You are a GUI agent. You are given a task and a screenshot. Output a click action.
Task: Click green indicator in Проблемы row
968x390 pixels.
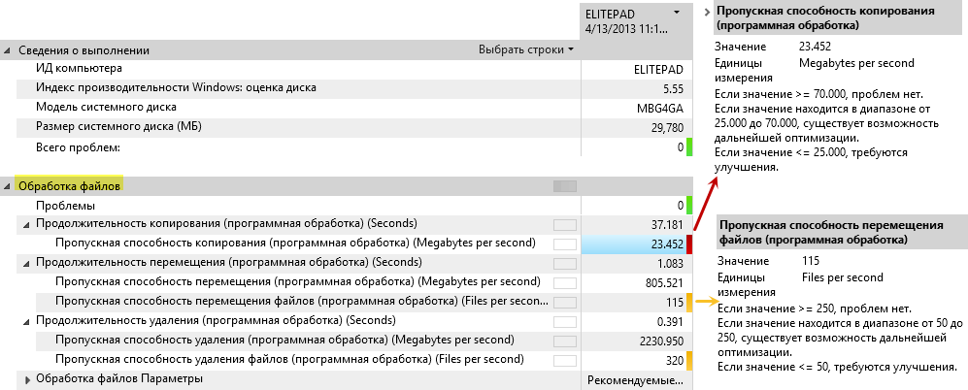pos(689,205)
